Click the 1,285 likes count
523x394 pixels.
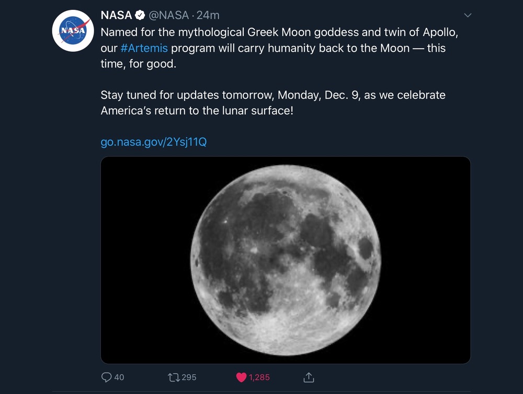coord(259,377)
